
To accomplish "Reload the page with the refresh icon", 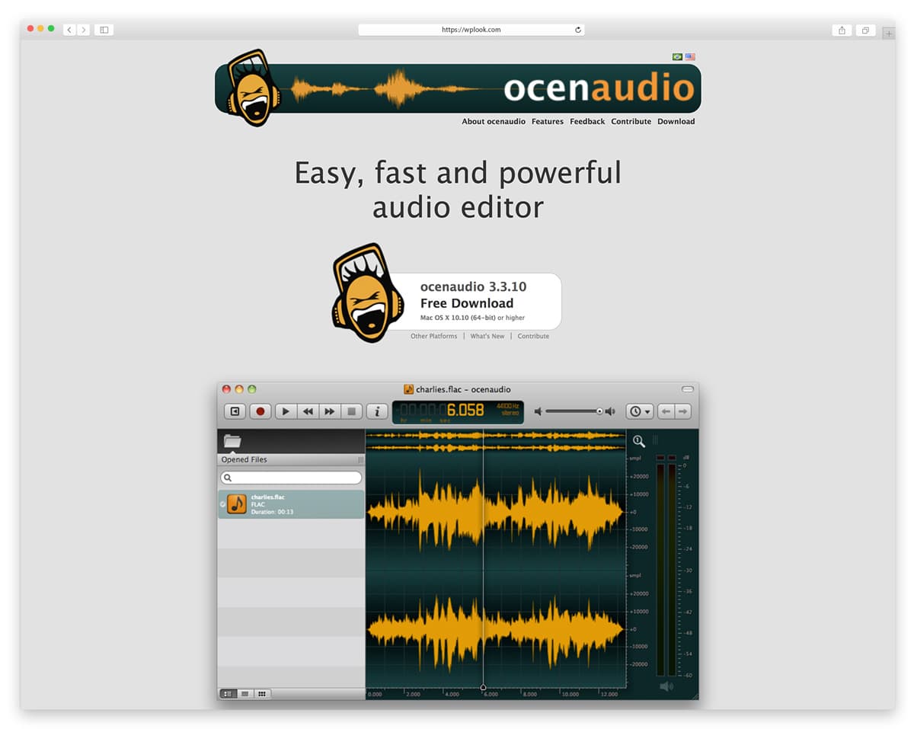I will [578, 30].
